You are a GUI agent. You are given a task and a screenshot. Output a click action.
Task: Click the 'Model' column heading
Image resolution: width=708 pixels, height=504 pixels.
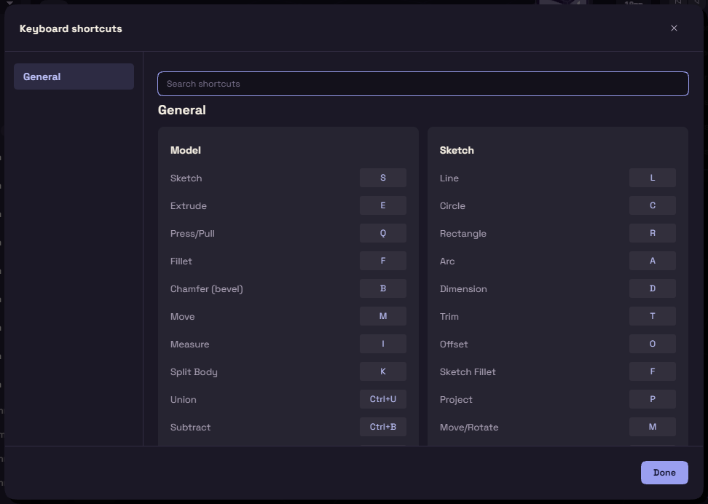pyautogui.click(x=186, y=150)
